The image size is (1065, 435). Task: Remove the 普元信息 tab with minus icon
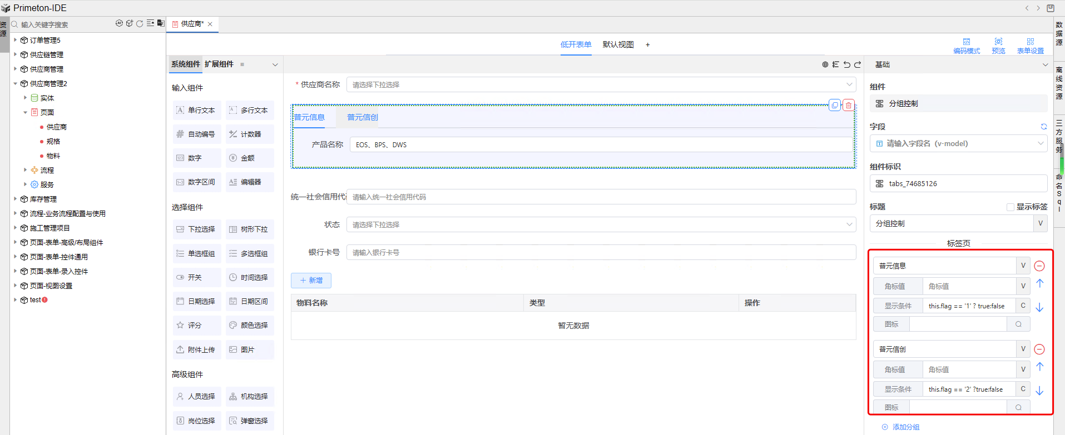coord(1039,266)
